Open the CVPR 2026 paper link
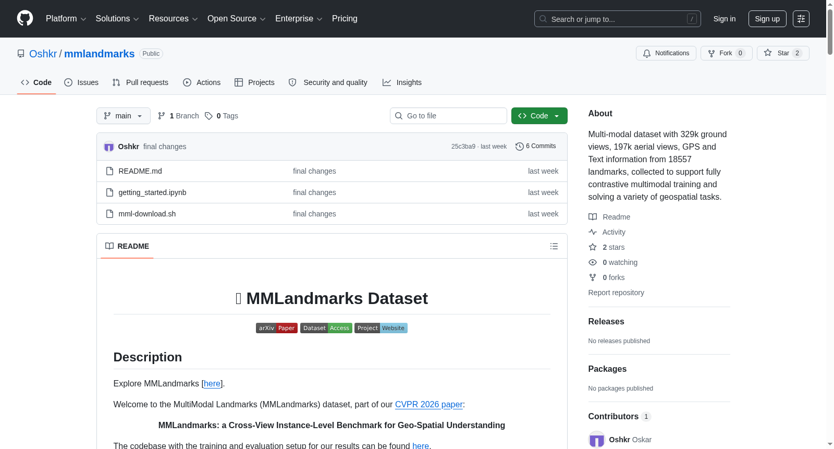 (429, 404)
